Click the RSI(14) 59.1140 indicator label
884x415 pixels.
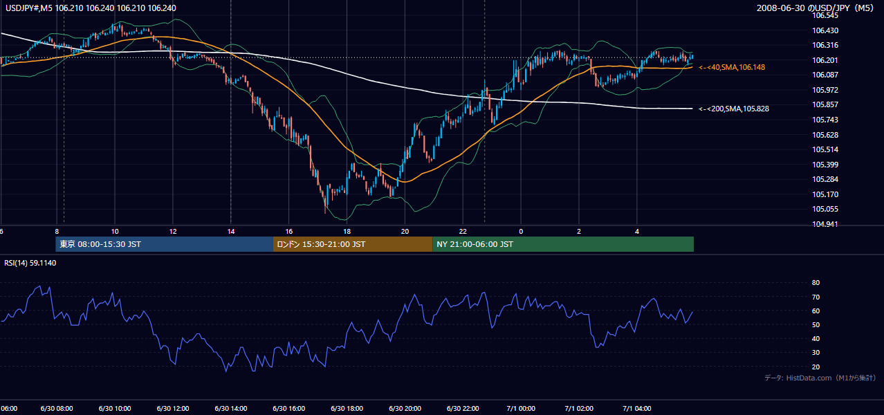click(30, 263)
